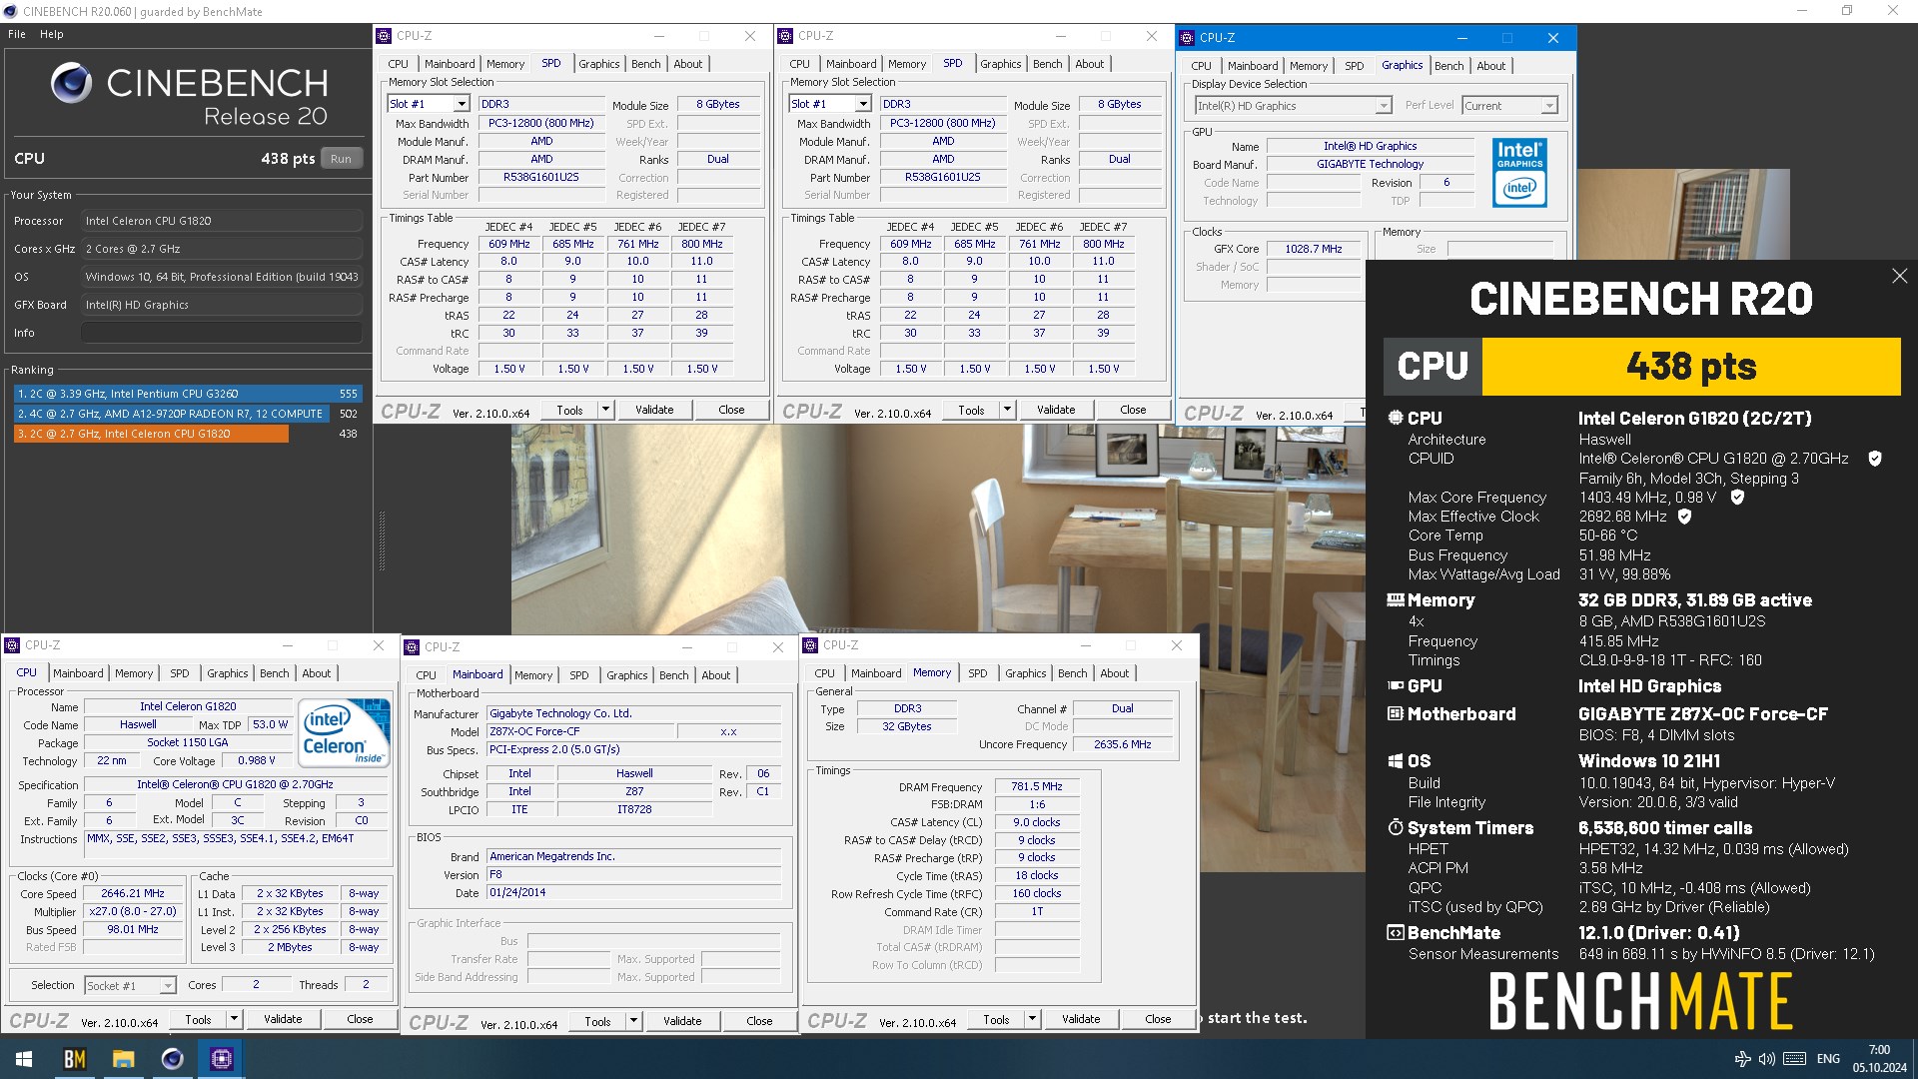Click the DRAM Frequency 781.5 MHz value
Viewport: 1918px width, 1079px height.
(x=1037, y=787)
